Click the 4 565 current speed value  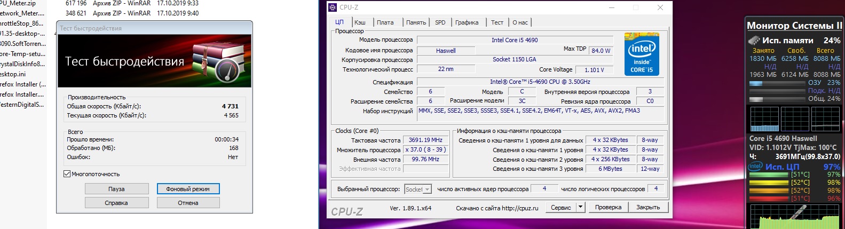(x=231, y=115)
